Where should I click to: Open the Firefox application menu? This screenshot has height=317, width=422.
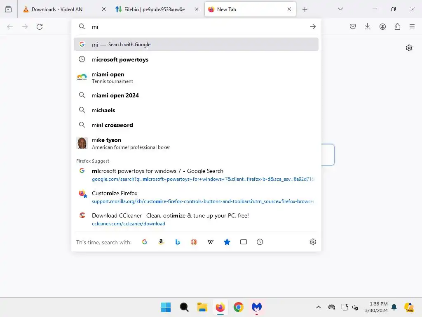[412, 26]
